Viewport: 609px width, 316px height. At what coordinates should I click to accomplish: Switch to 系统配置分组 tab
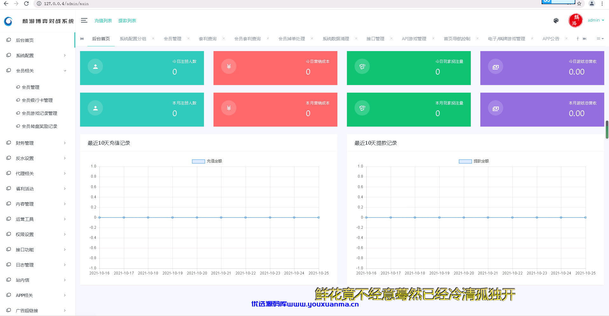click(x=133, y=39)
